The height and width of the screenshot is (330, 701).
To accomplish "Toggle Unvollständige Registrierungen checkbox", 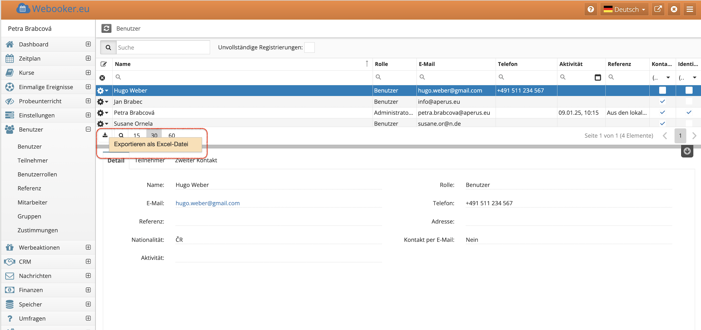I will click(309, 47).
